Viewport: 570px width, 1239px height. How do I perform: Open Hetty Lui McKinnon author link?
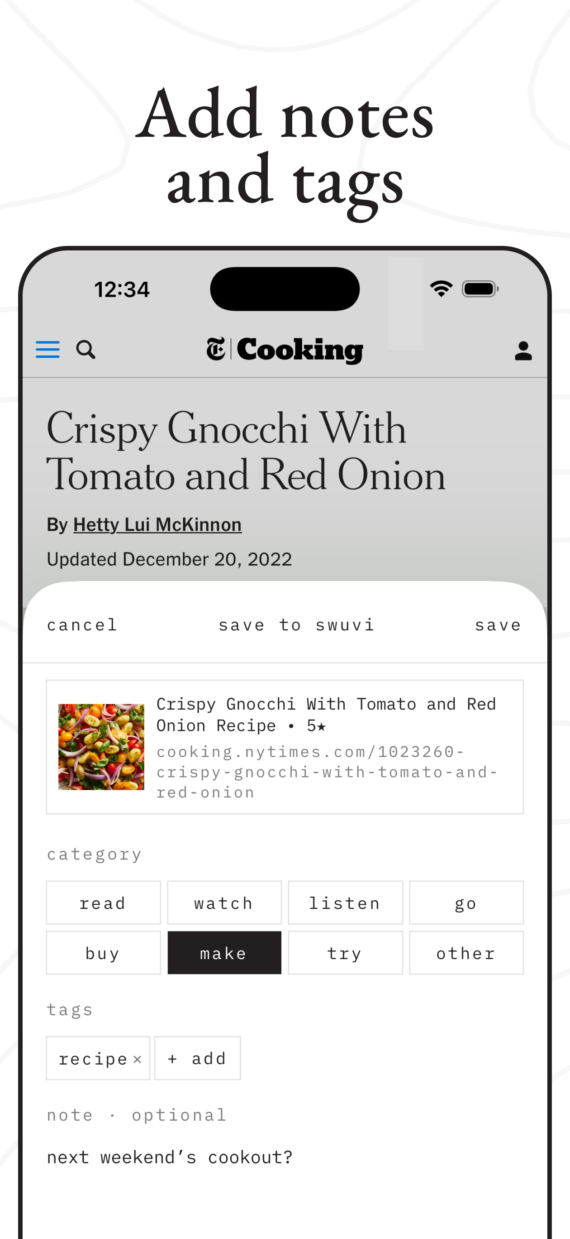pyautogui.click(x=157, y=524)
